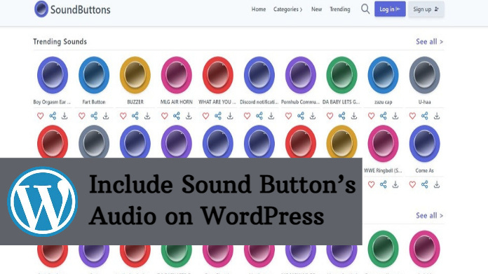The width and height of the screenshot is (488, 274).
Task: Share the MLG AIR HORN sound
Action: [x=177, y=116]
